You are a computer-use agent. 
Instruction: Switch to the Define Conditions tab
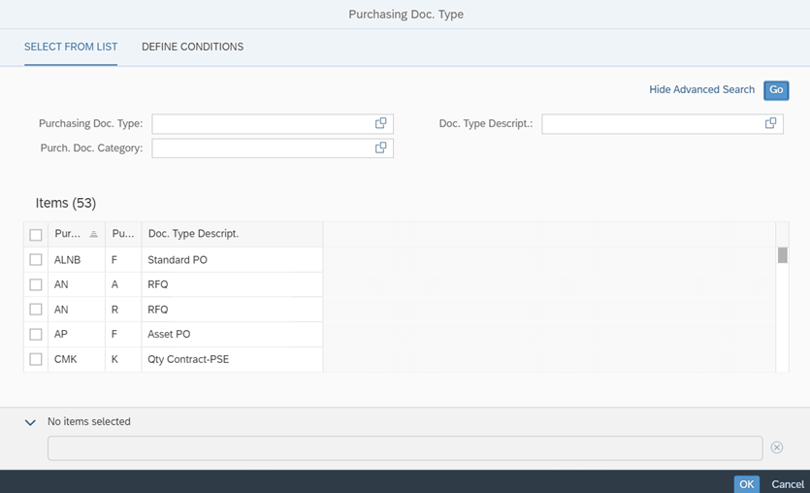click(193, 47)
